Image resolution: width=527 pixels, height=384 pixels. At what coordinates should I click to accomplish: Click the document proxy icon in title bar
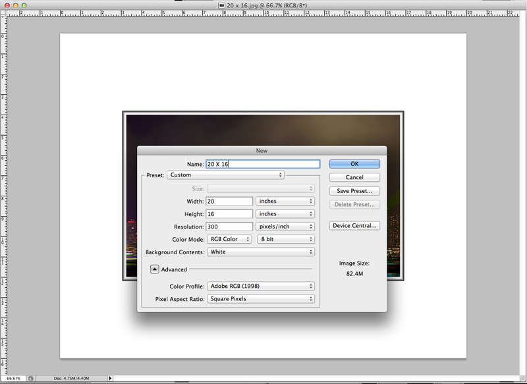[x=221, y=5]
